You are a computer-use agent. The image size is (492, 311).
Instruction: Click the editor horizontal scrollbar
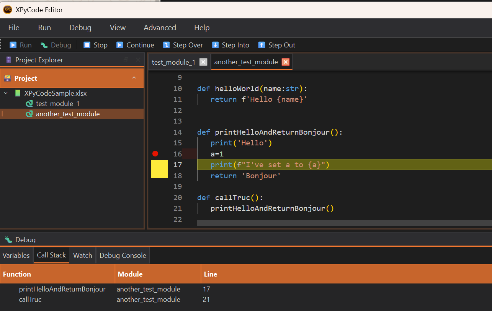(344, 223)
